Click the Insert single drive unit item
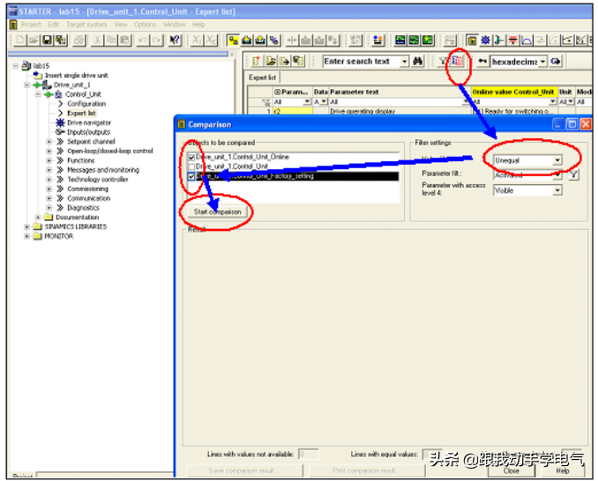Viewport: 598px width, 481px height. pyautogui.click(x=76, y=76)
